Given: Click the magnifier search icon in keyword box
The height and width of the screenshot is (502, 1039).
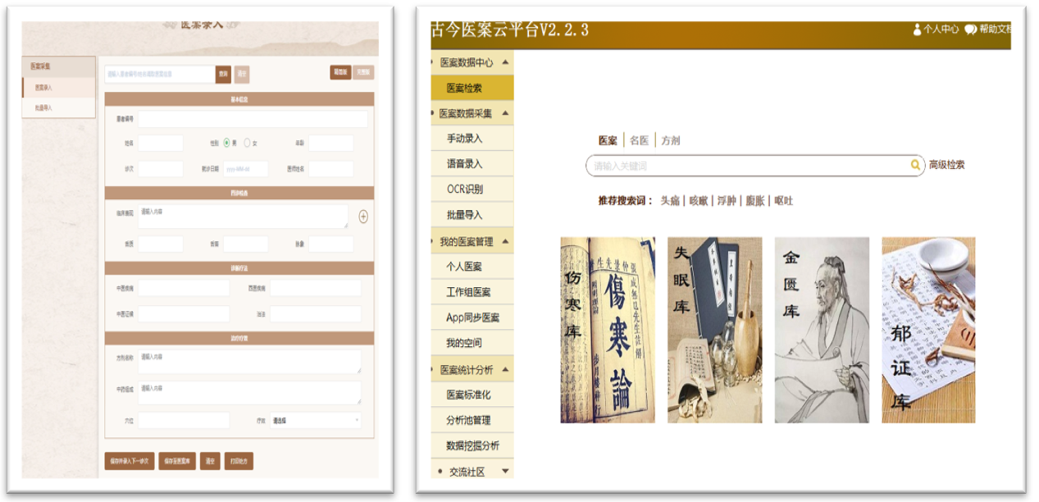Looking at the screenshot, I should 915,166.
